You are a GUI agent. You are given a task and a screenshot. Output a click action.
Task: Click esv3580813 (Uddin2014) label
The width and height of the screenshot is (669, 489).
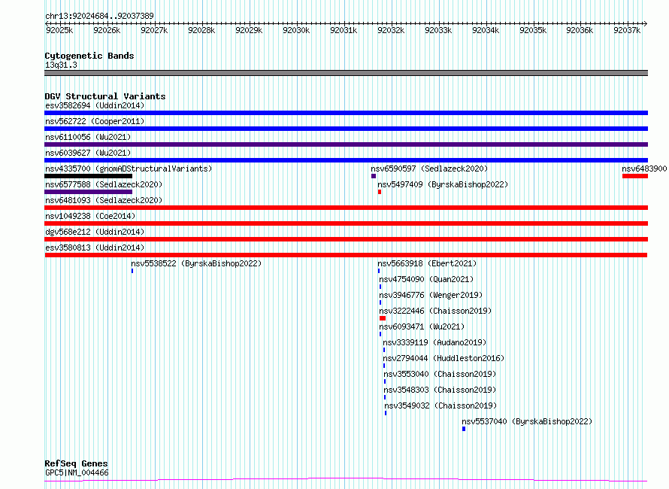(95, 248)
